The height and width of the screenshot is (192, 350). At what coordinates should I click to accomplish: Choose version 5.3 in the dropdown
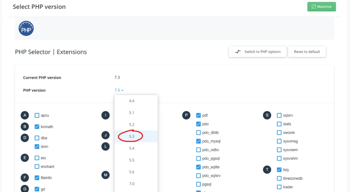[136, 136]
